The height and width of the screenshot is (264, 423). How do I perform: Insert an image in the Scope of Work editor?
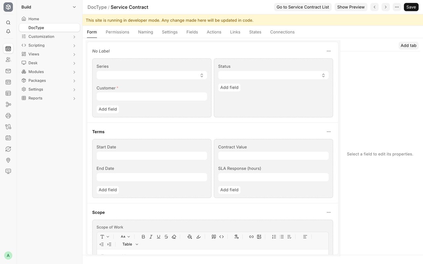point(259,237)
